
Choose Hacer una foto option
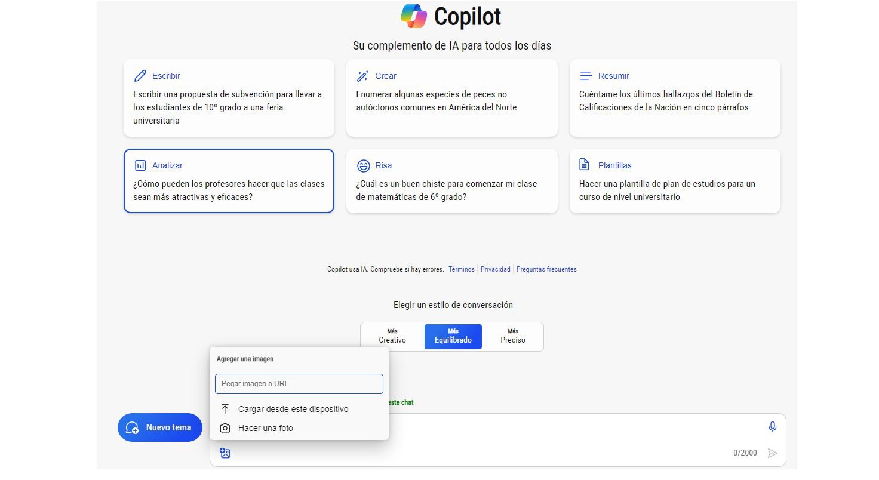[265, 428]
